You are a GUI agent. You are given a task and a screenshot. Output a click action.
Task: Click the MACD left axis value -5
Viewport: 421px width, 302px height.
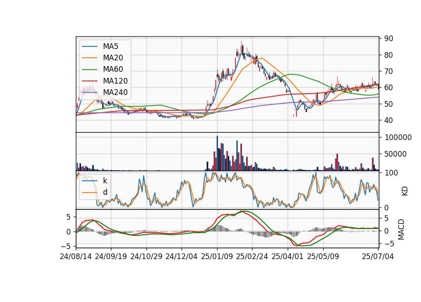coord(65,246)
